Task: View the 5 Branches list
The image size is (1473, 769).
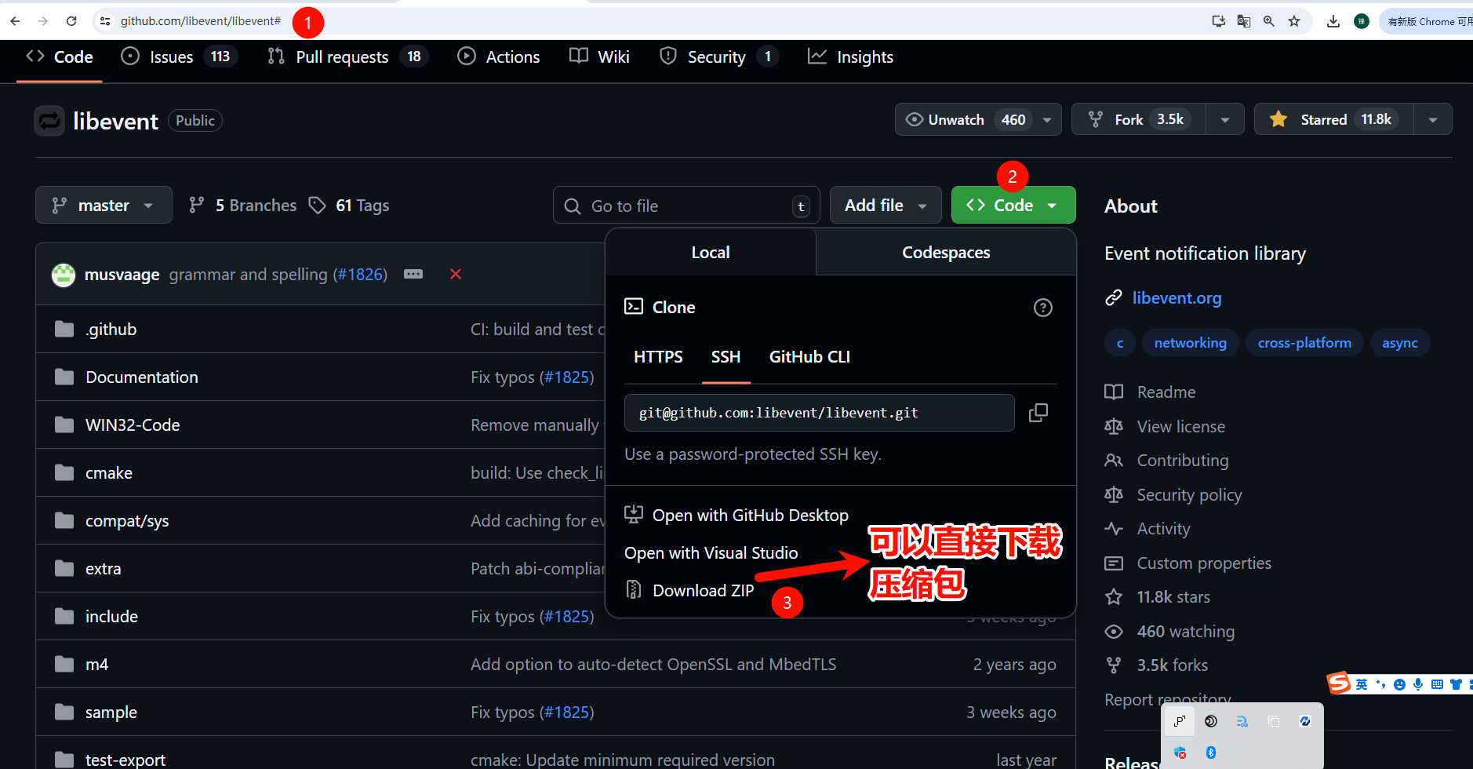Action: pyautogui.click(x=243, y=206)
